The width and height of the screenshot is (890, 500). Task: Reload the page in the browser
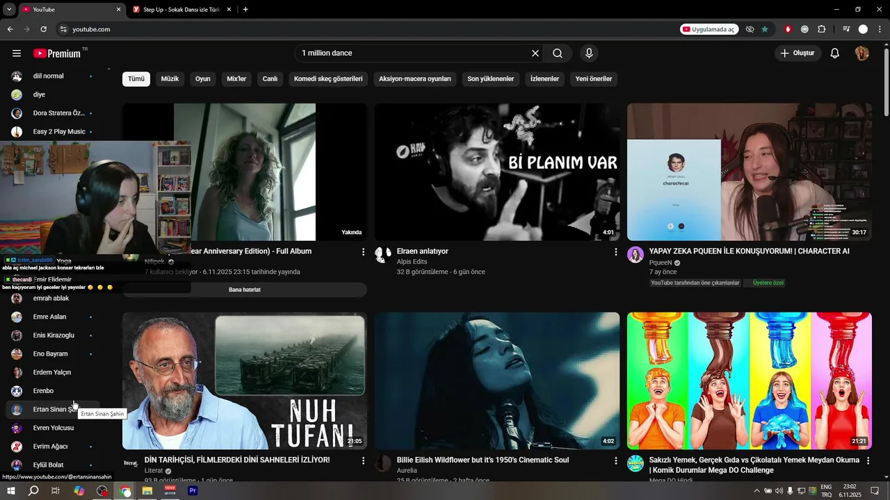tap(43, 29)
